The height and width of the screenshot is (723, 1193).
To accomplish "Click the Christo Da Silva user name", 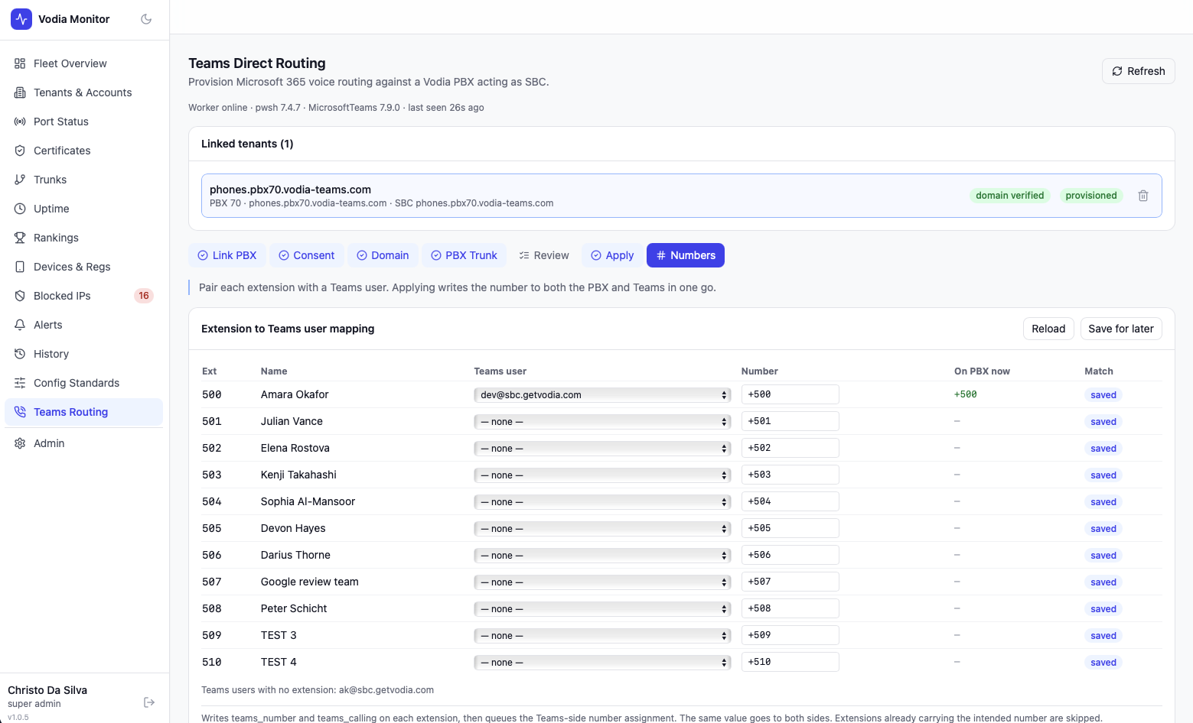I will (47, 690).
